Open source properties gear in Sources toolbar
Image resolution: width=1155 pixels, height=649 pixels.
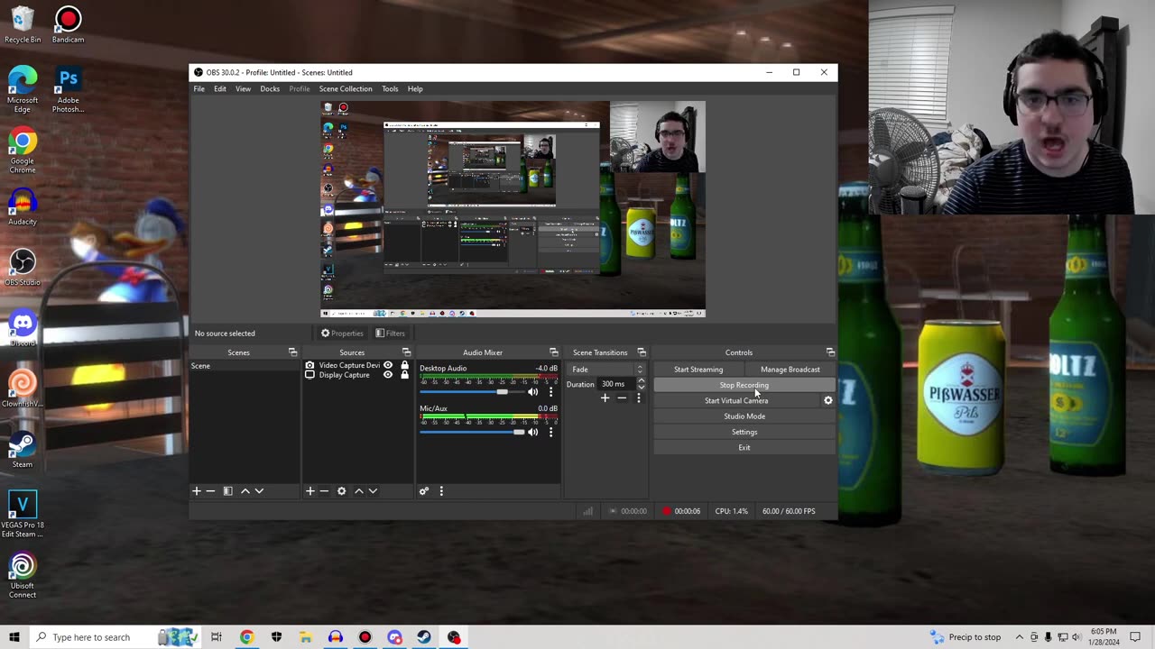point(341,491)
